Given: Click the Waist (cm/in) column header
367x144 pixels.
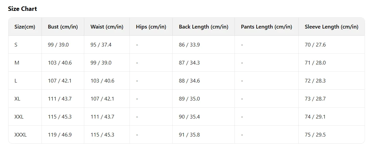Looking at the screenshot, I should coord(107,27).
